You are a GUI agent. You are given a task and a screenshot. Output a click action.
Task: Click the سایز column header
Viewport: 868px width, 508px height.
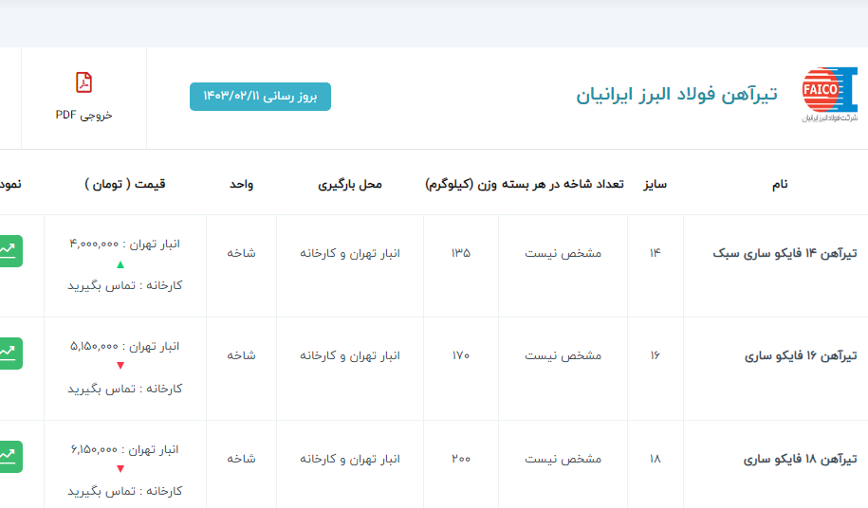655,184
